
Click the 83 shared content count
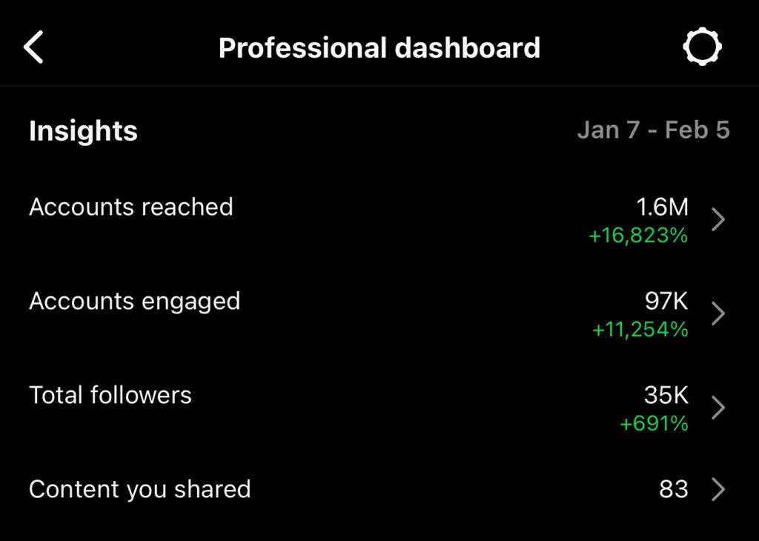(673, 490)
